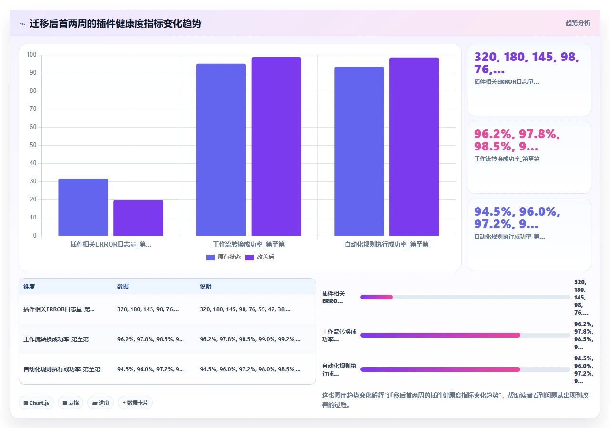Click the 进度 tag chip
The image size is (610, 428).
[x=101, y=403]
